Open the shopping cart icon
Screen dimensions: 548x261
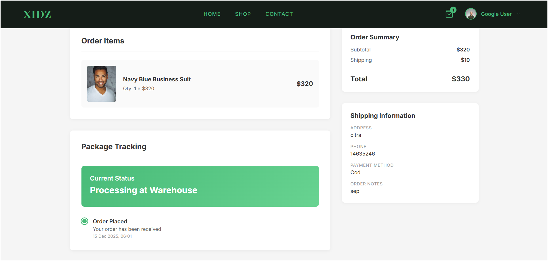(449, 14)
